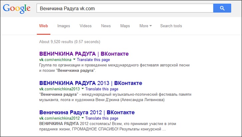The width and height of the screenshot is (242, 137).
Task: Expand the More dropdown menu
Action: pos(145,26)
